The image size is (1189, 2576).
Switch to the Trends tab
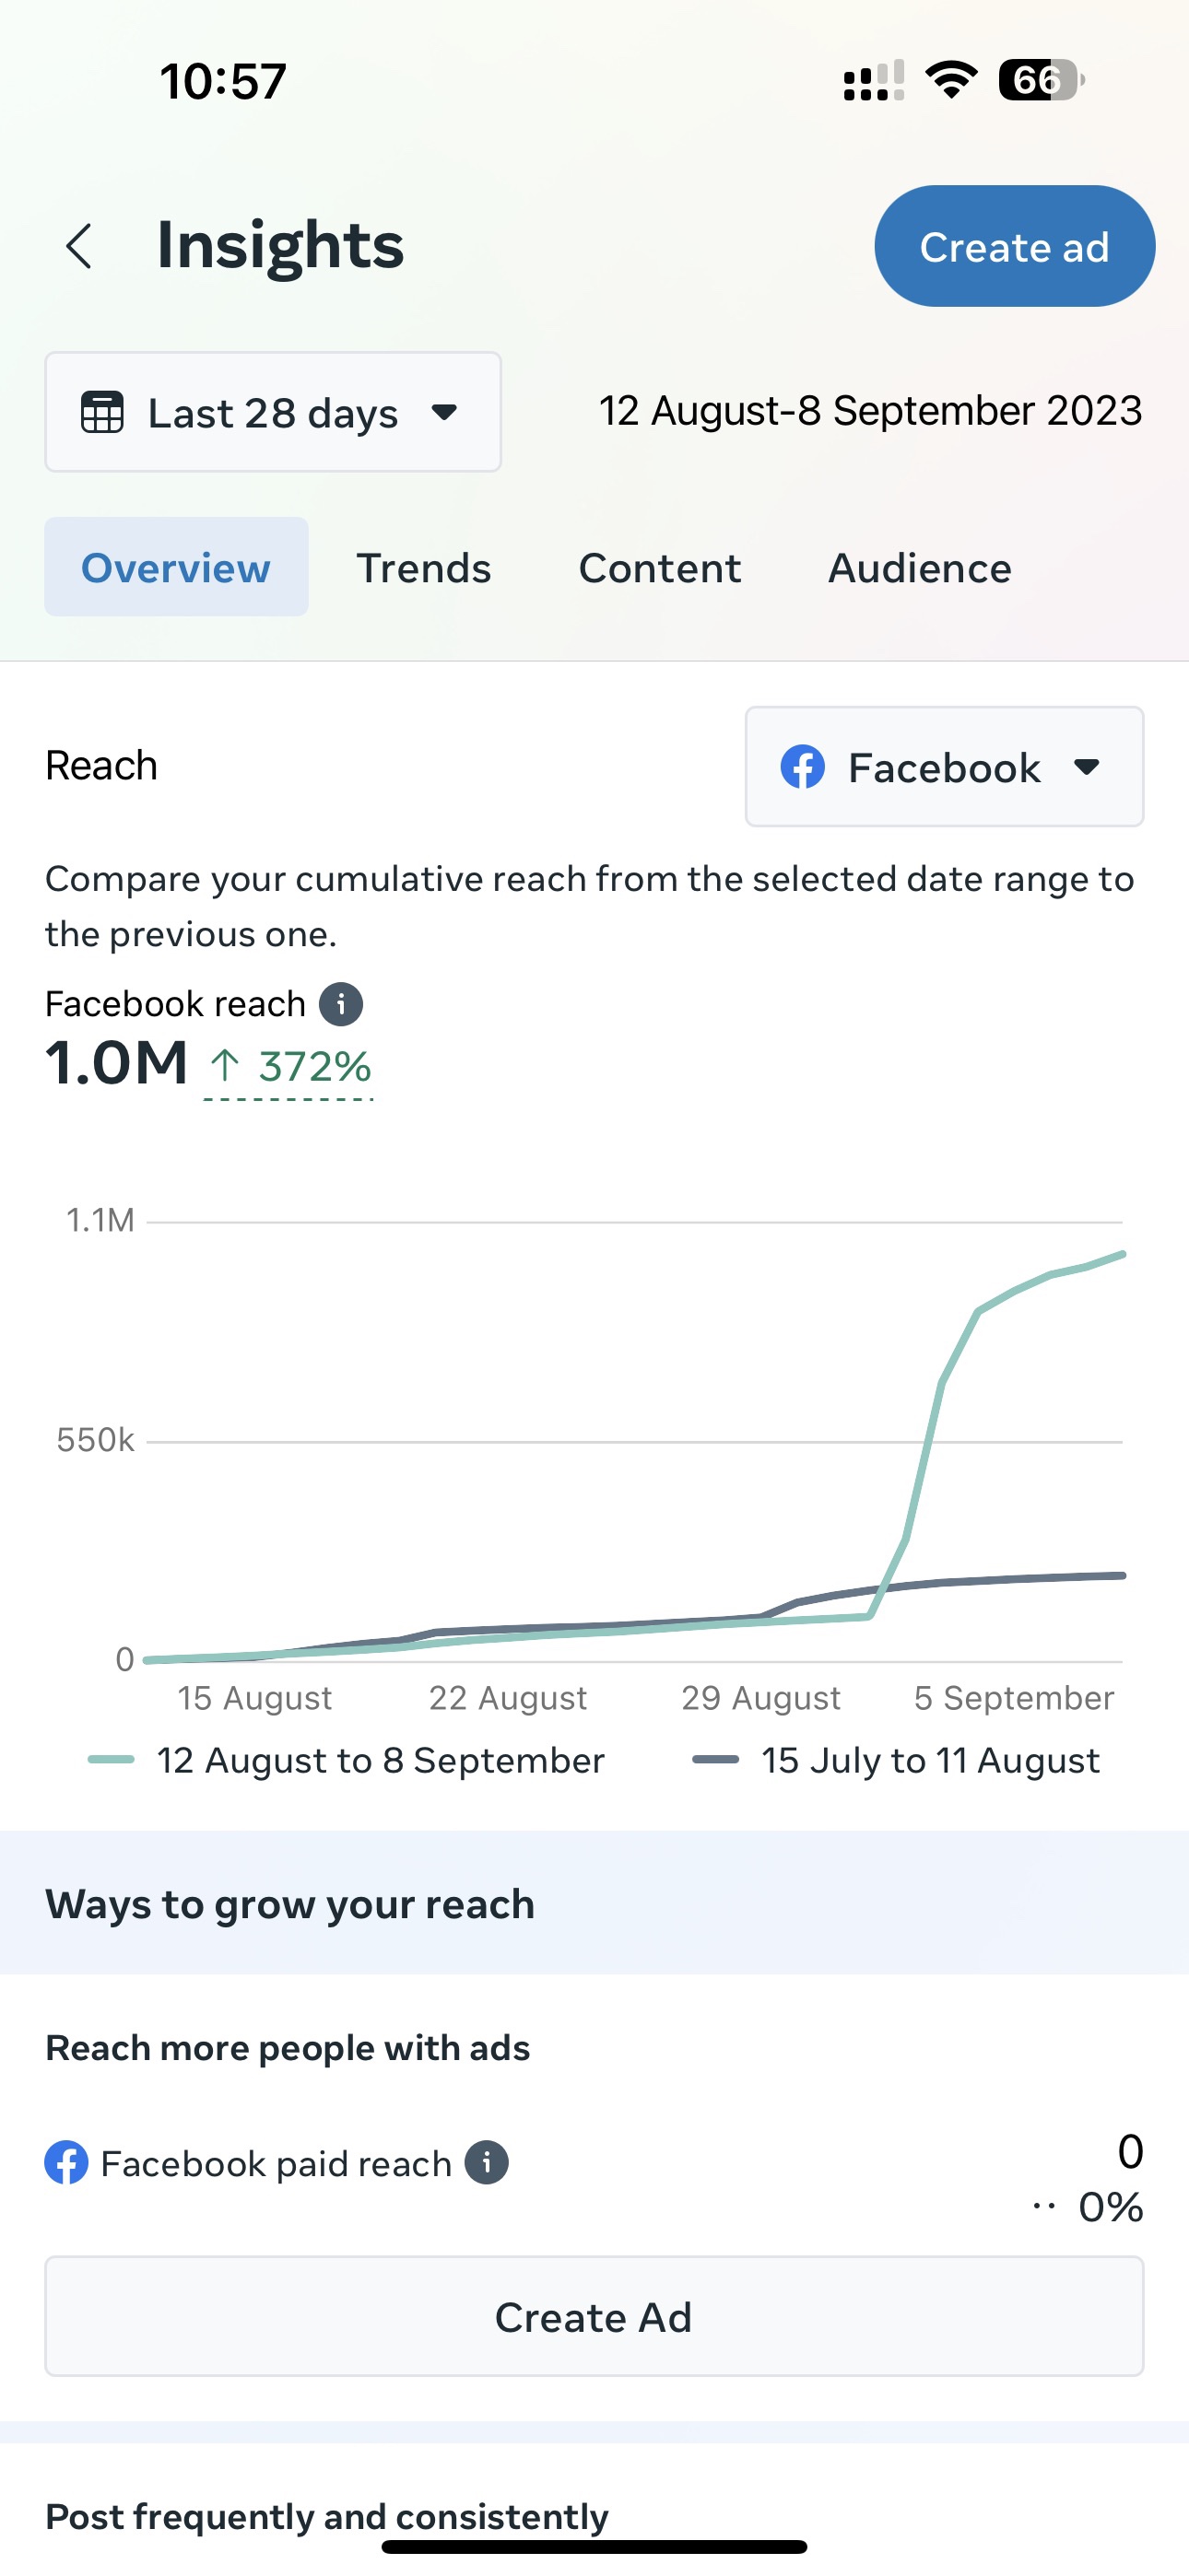point(423,568)
